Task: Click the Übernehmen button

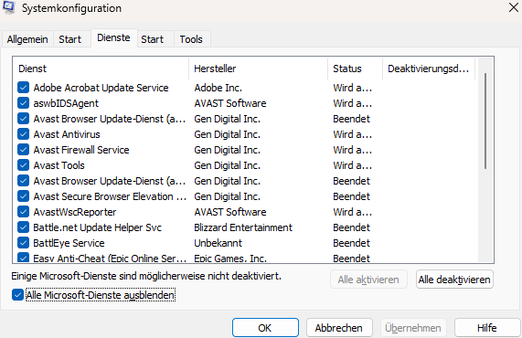Action: (413, 328)
